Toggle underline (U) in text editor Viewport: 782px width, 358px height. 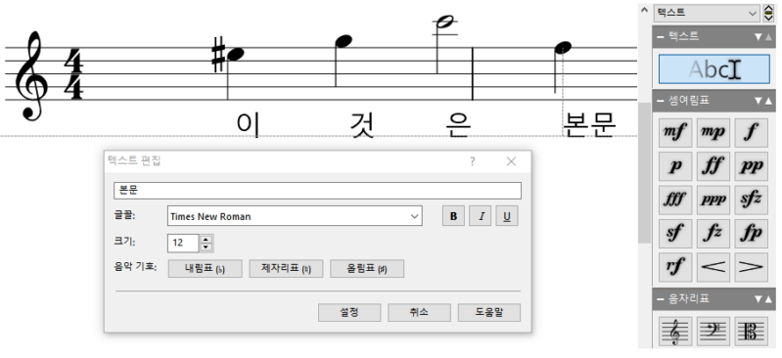pyautogui.click(x=507, y=216)
